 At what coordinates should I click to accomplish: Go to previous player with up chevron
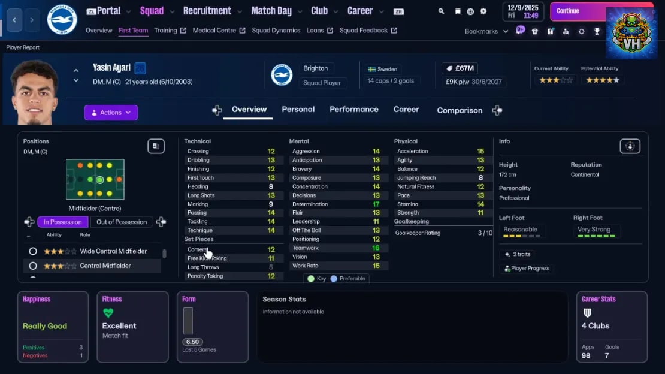click(x=76, y=71)
